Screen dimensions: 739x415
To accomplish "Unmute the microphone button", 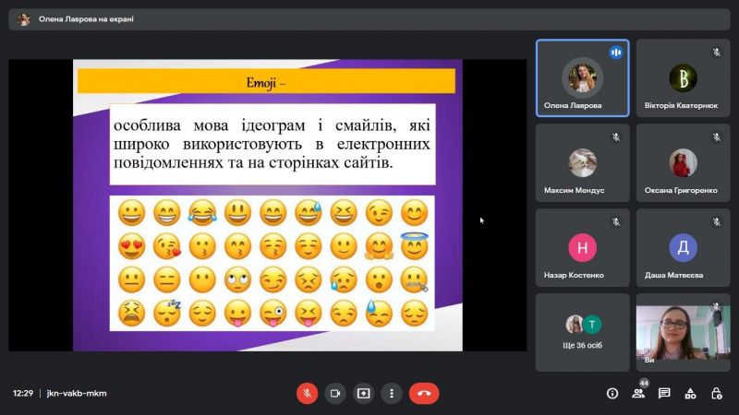I will pyautogui.click(x=307, y=394).
